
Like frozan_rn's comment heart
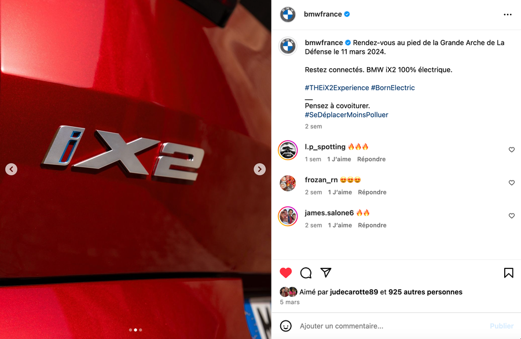pos(512,183)
